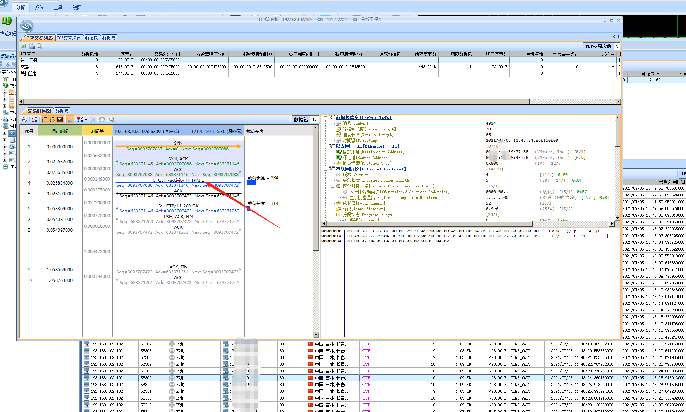Screen dimensions: 686x412
Task: Collapse the 分段标志[Fragment Flags] node
Action: 332,215
